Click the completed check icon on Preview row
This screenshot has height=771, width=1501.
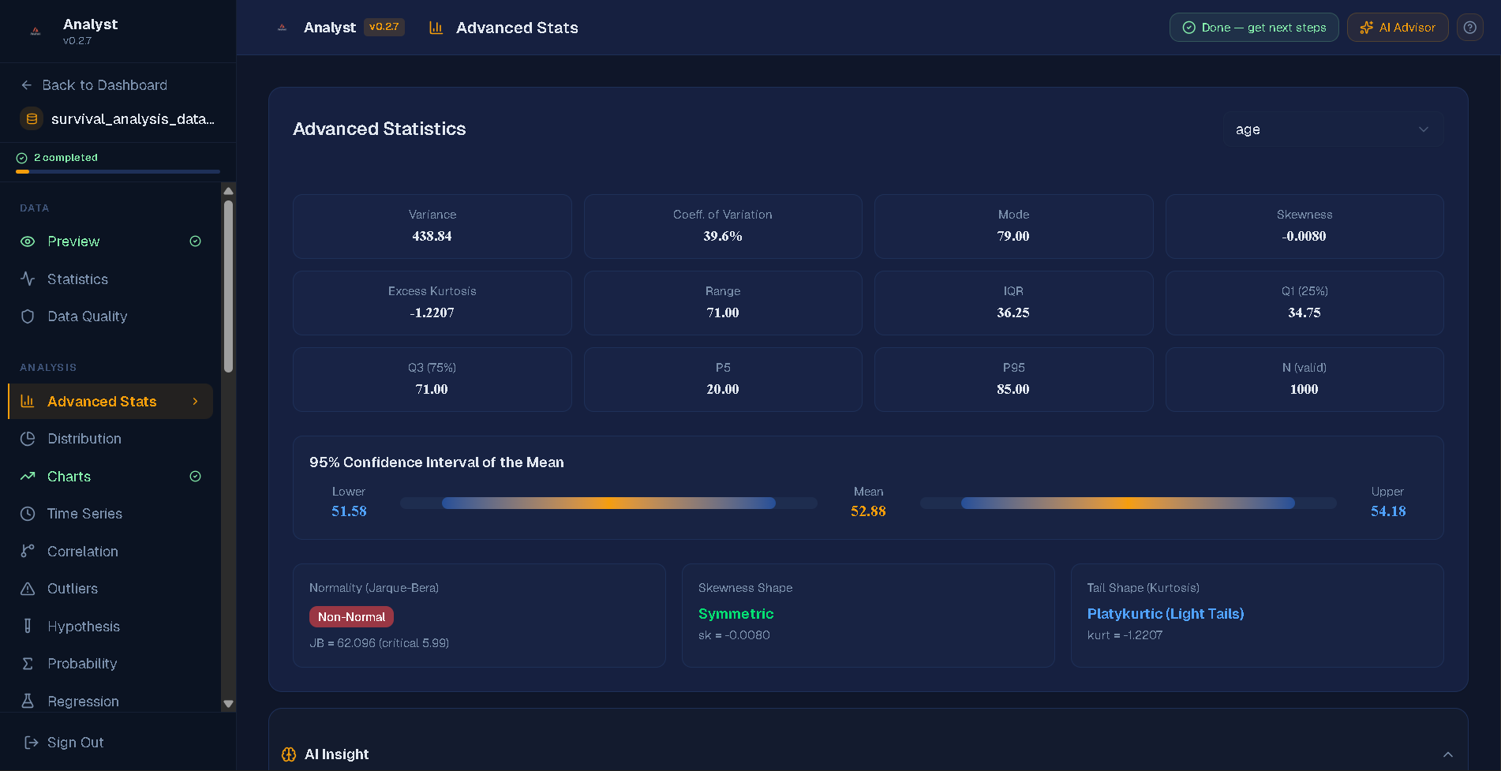click(196, 241)
